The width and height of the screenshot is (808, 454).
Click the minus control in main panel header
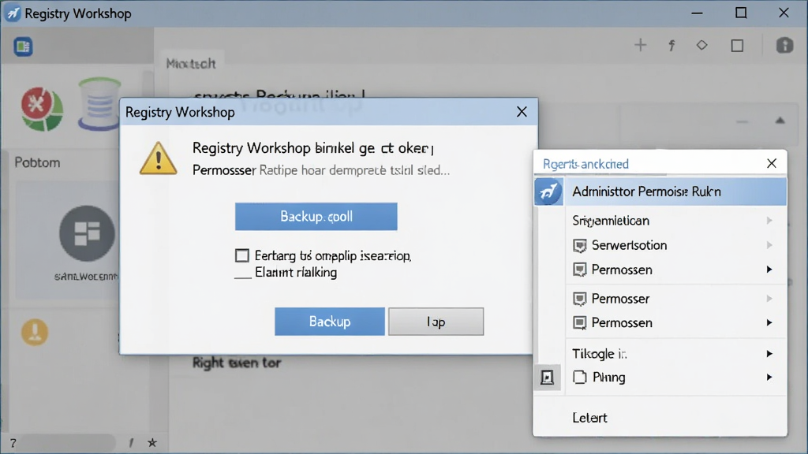coord(742,122)
